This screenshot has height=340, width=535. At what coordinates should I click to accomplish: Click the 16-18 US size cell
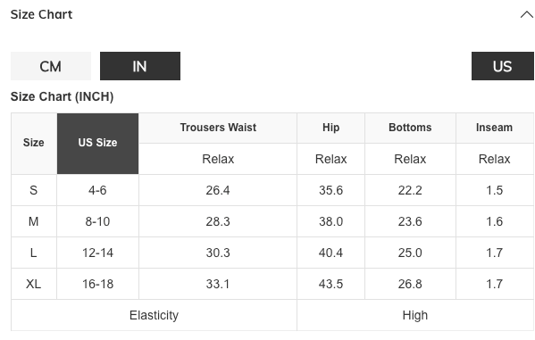tap(97, 284)
